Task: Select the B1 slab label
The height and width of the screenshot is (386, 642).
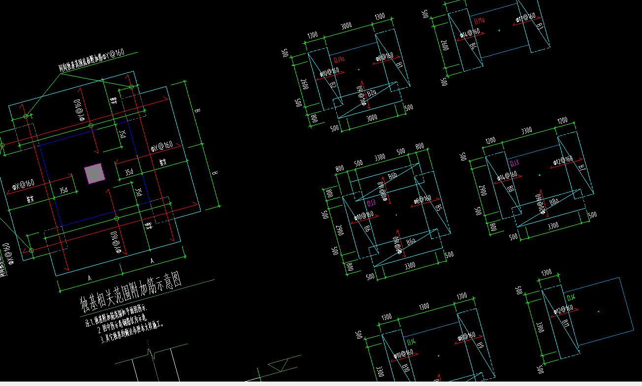Action: 399,65
